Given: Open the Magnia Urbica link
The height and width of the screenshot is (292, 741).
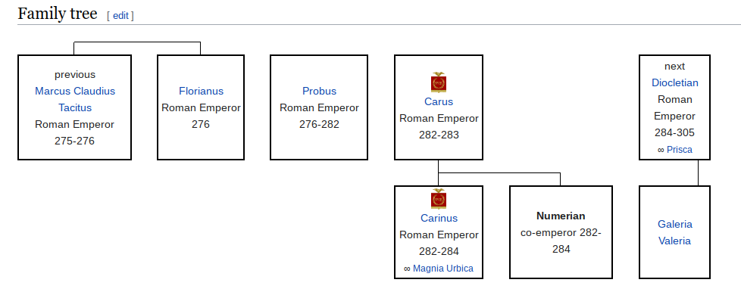Looking at the screenshot, I should tap(442, 269).
